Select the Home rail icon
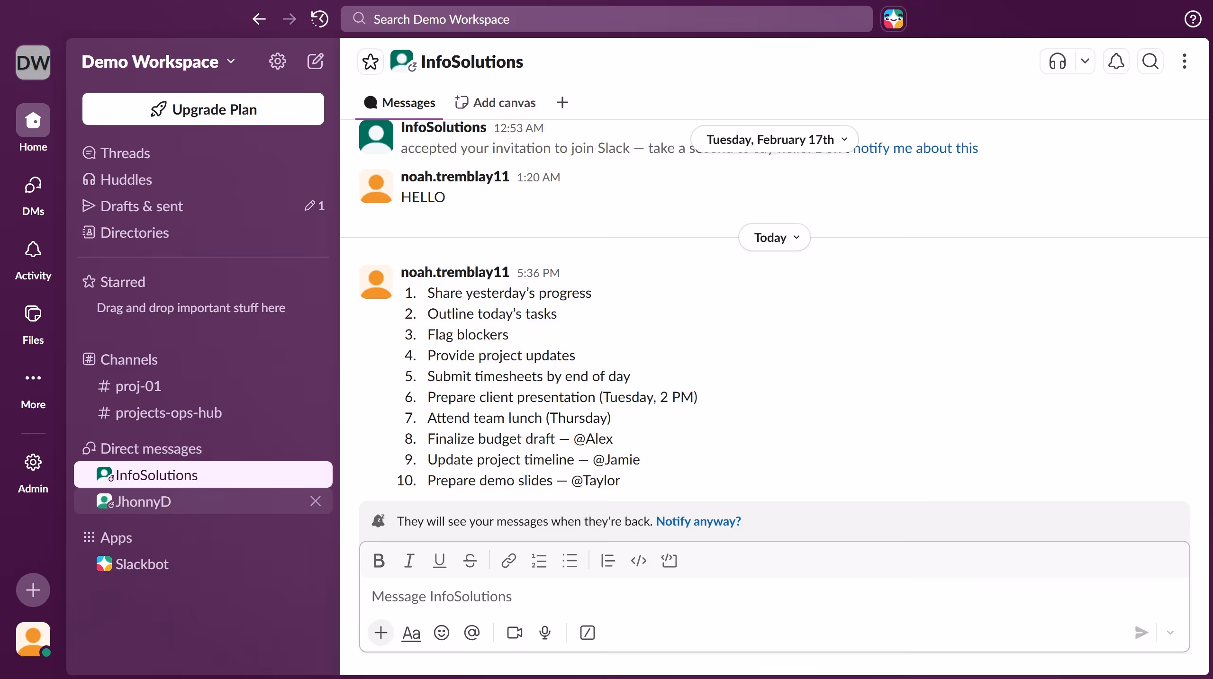The height and width of the screenshot is (679, 1213). pos(33,128)
